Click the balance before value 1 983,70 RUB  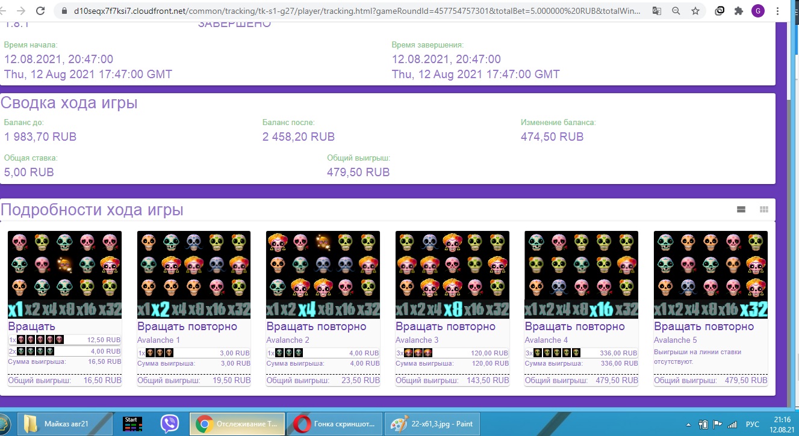pos(40,137)
